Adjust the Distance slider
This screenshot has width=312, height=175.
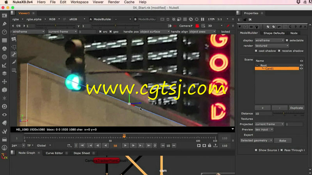tap(289, 113)
